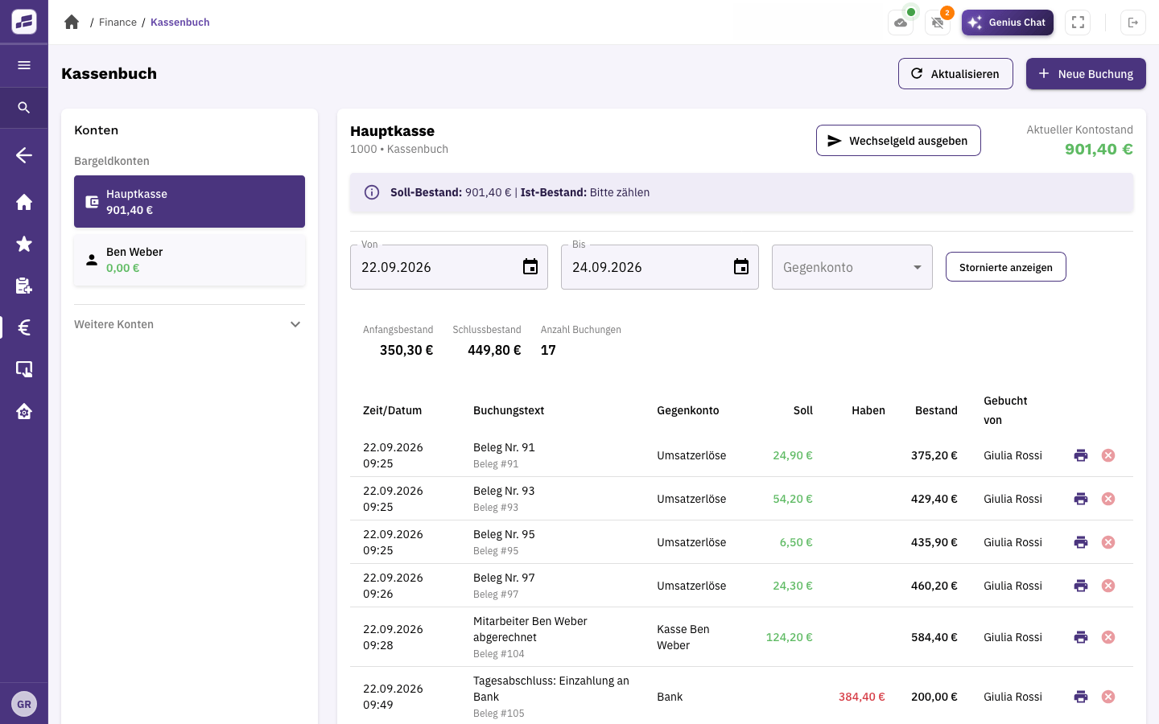The image size is (1159, 724).
Task: Click the back arrow icon in the sidebar
Action: (x=24, y=155)
